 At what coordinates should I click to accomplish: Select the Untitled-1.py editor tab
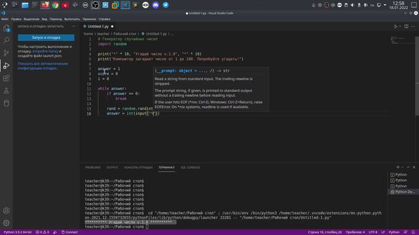point(98,26)
